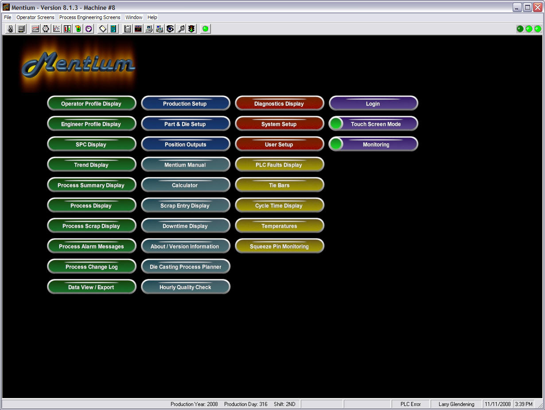
Task: View Process Alarm Messages
Action: pos(92,246)
